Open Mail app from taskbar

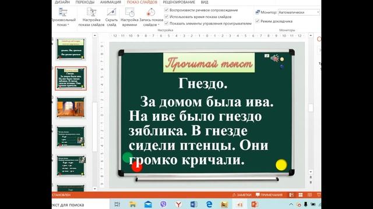tap(148, 204)
